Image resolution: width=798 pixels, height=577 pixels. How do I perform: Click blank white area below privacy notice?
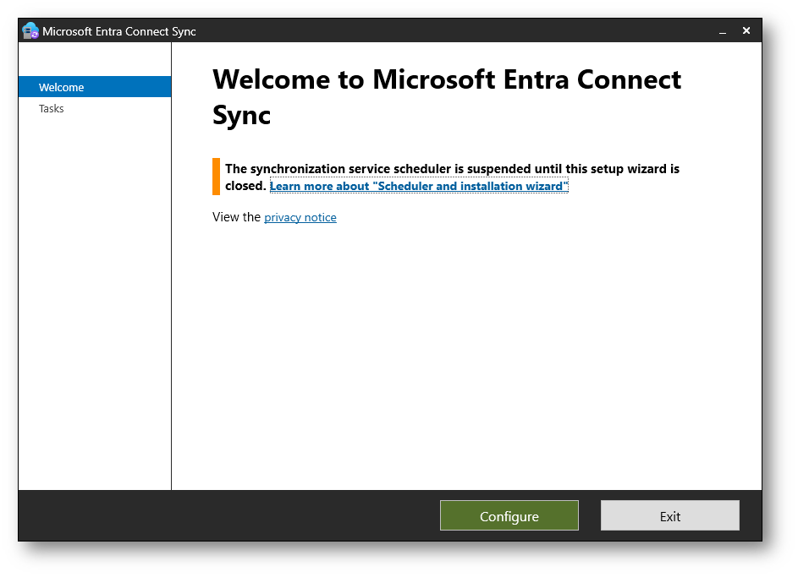pyautogui.click(x=465, y=355)
